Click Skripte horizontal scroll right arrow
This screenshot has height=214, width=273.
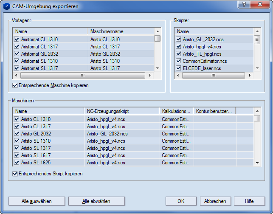[250, 75]
